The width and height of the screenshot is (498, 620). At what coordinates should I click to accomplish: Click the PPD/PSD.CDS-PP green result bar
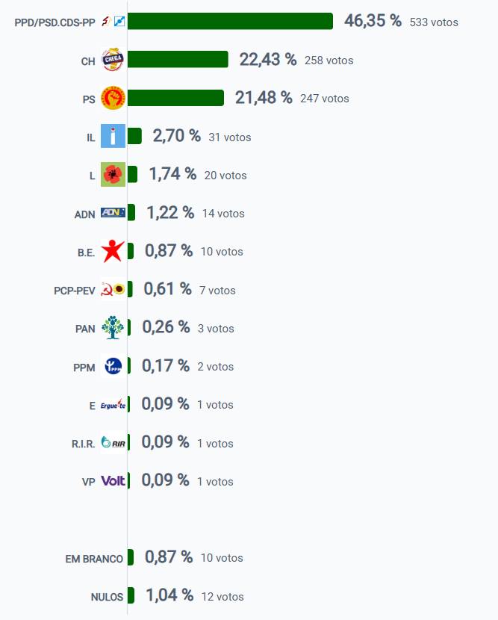(230, 22)
